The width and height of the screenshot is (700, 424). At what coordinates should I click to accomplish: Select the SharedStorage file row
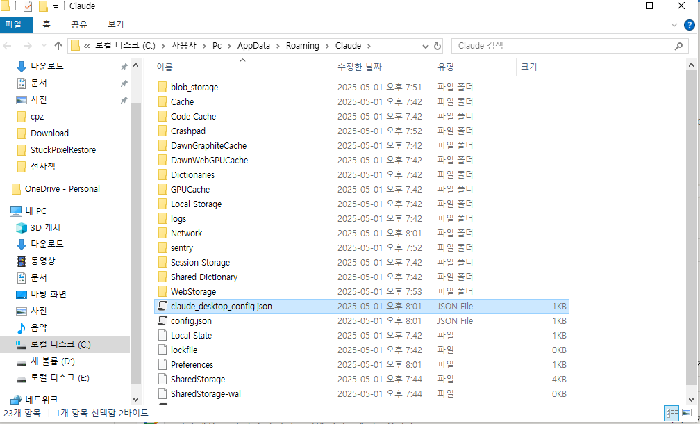tap(362, 379)
